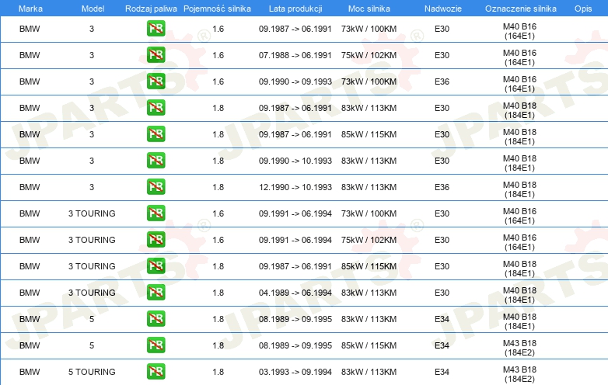Click E34 body in the 5 TOURING row
The height and width of the screenshot is (385, 608).
click(x=442, y=372)
